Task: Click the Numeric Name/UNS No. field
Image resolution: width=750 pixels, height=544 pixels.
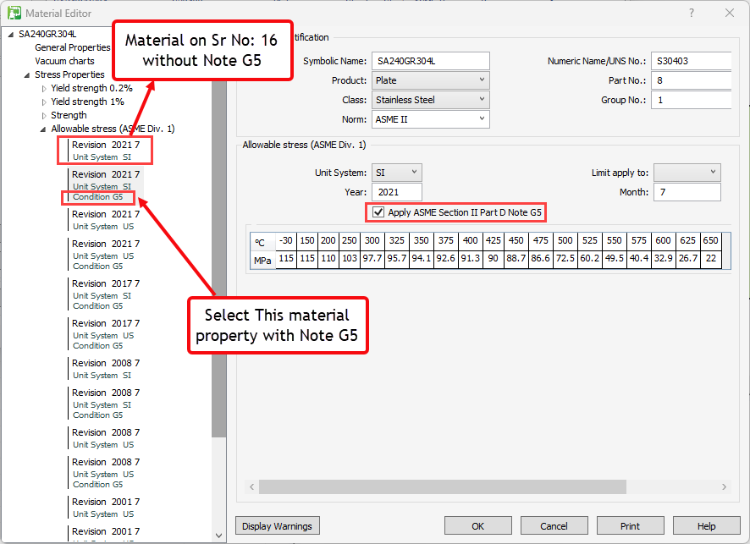Action: pyautogui.click(x=691, y=61)
